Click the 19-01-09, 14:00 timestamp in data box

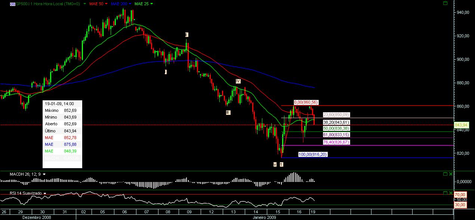(59, 104)
